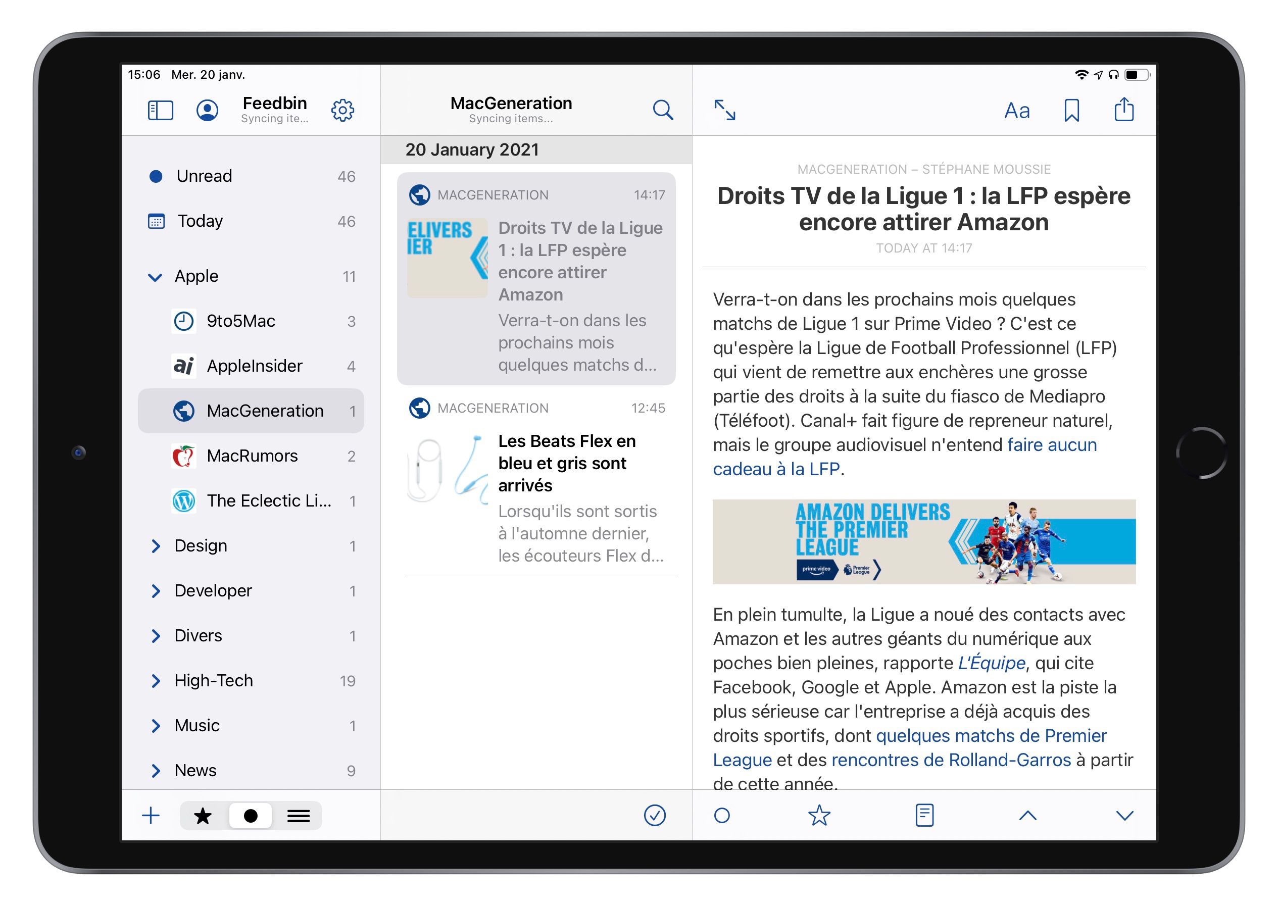The height and width of the screenshot is (905, 1278).
Task: Select the MacRumors feed
Action: [251, 456]
